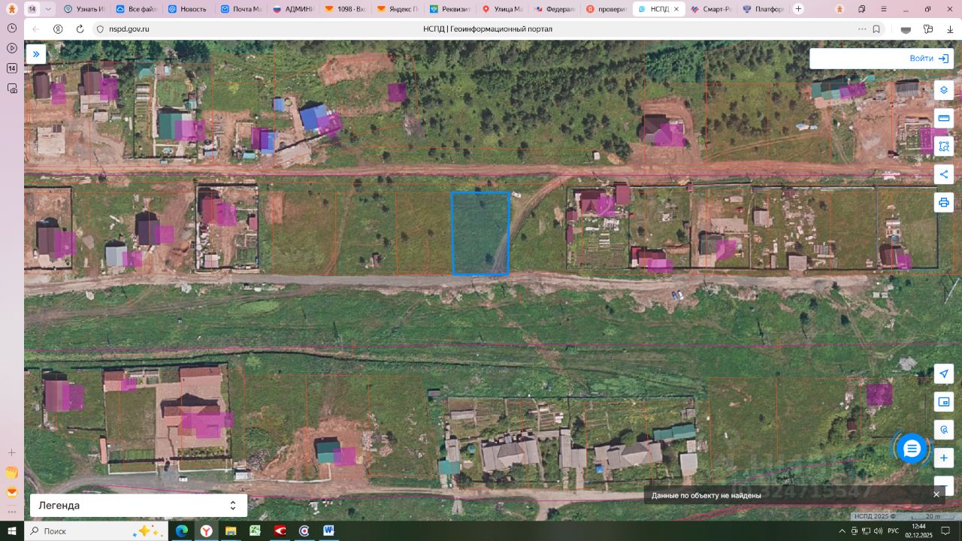Switch to the 'проверит' tab
This screenshot has width=962, height=541.
coord(606,9)
